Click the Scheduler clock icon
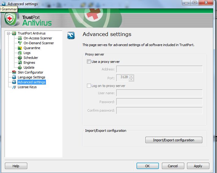 [20, 58]
